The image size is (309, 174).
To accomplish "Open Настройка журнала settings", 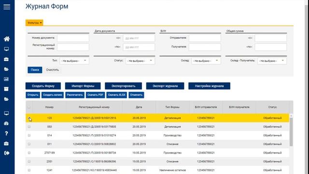I will (209, 86).
